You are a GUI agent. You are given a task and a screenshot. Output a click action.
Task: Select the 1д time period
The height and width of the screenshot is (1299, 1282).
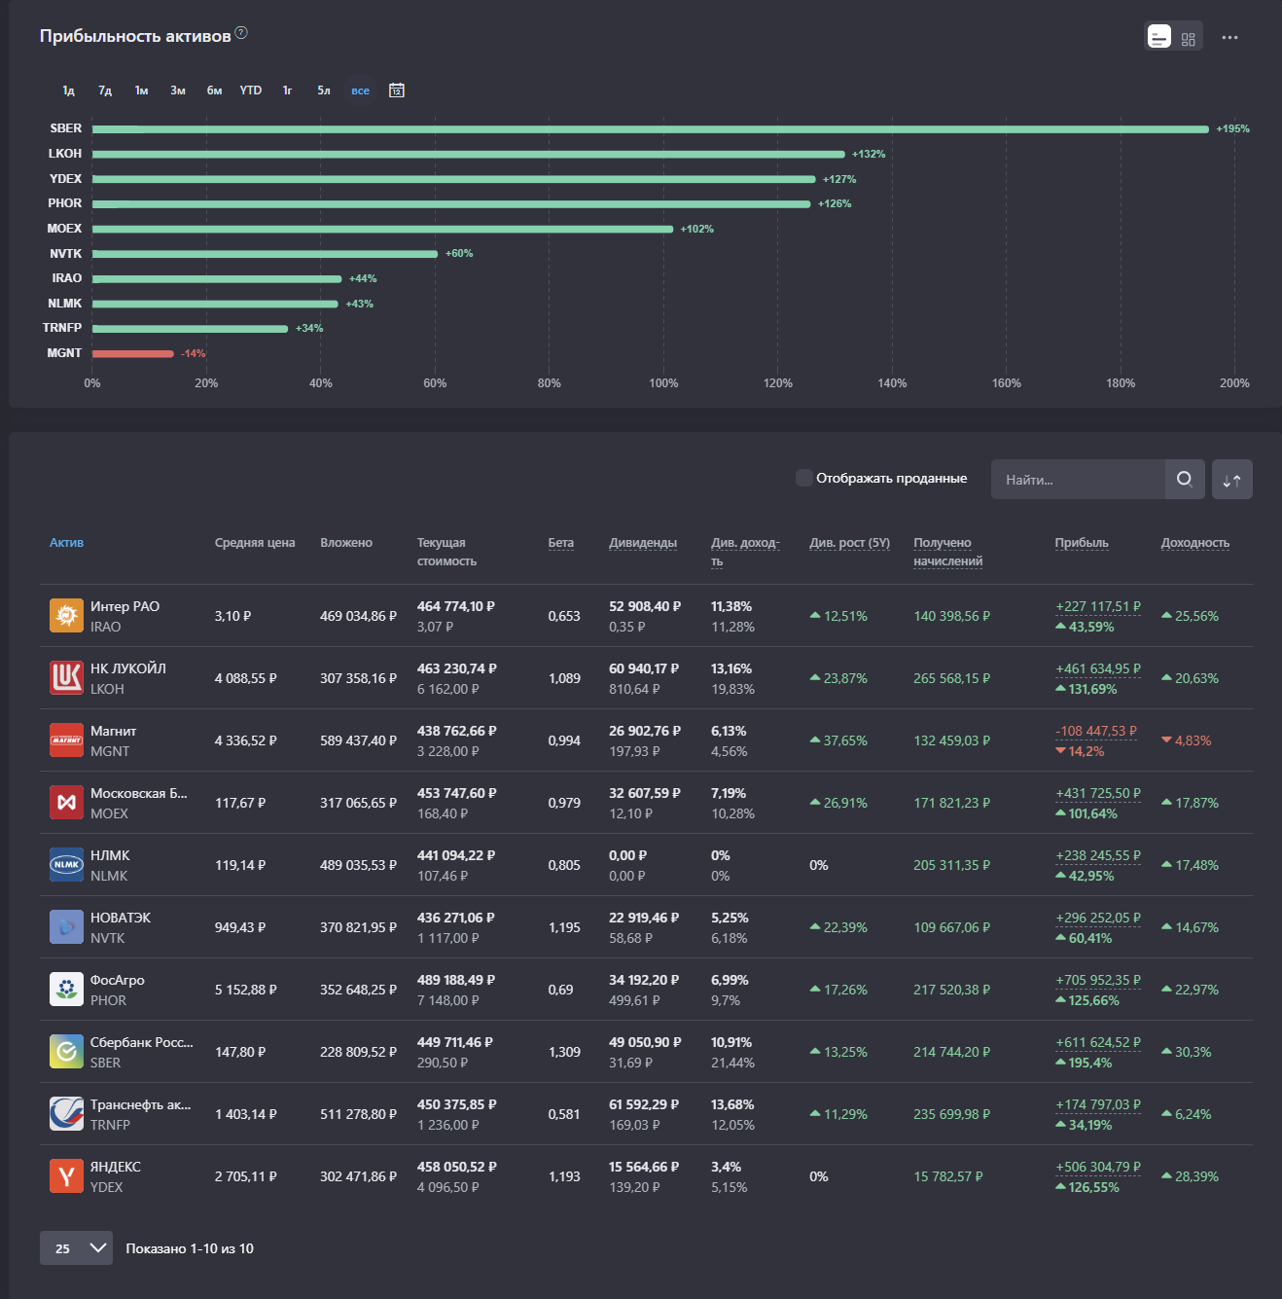pyautogui.click(x=68, y=90)
